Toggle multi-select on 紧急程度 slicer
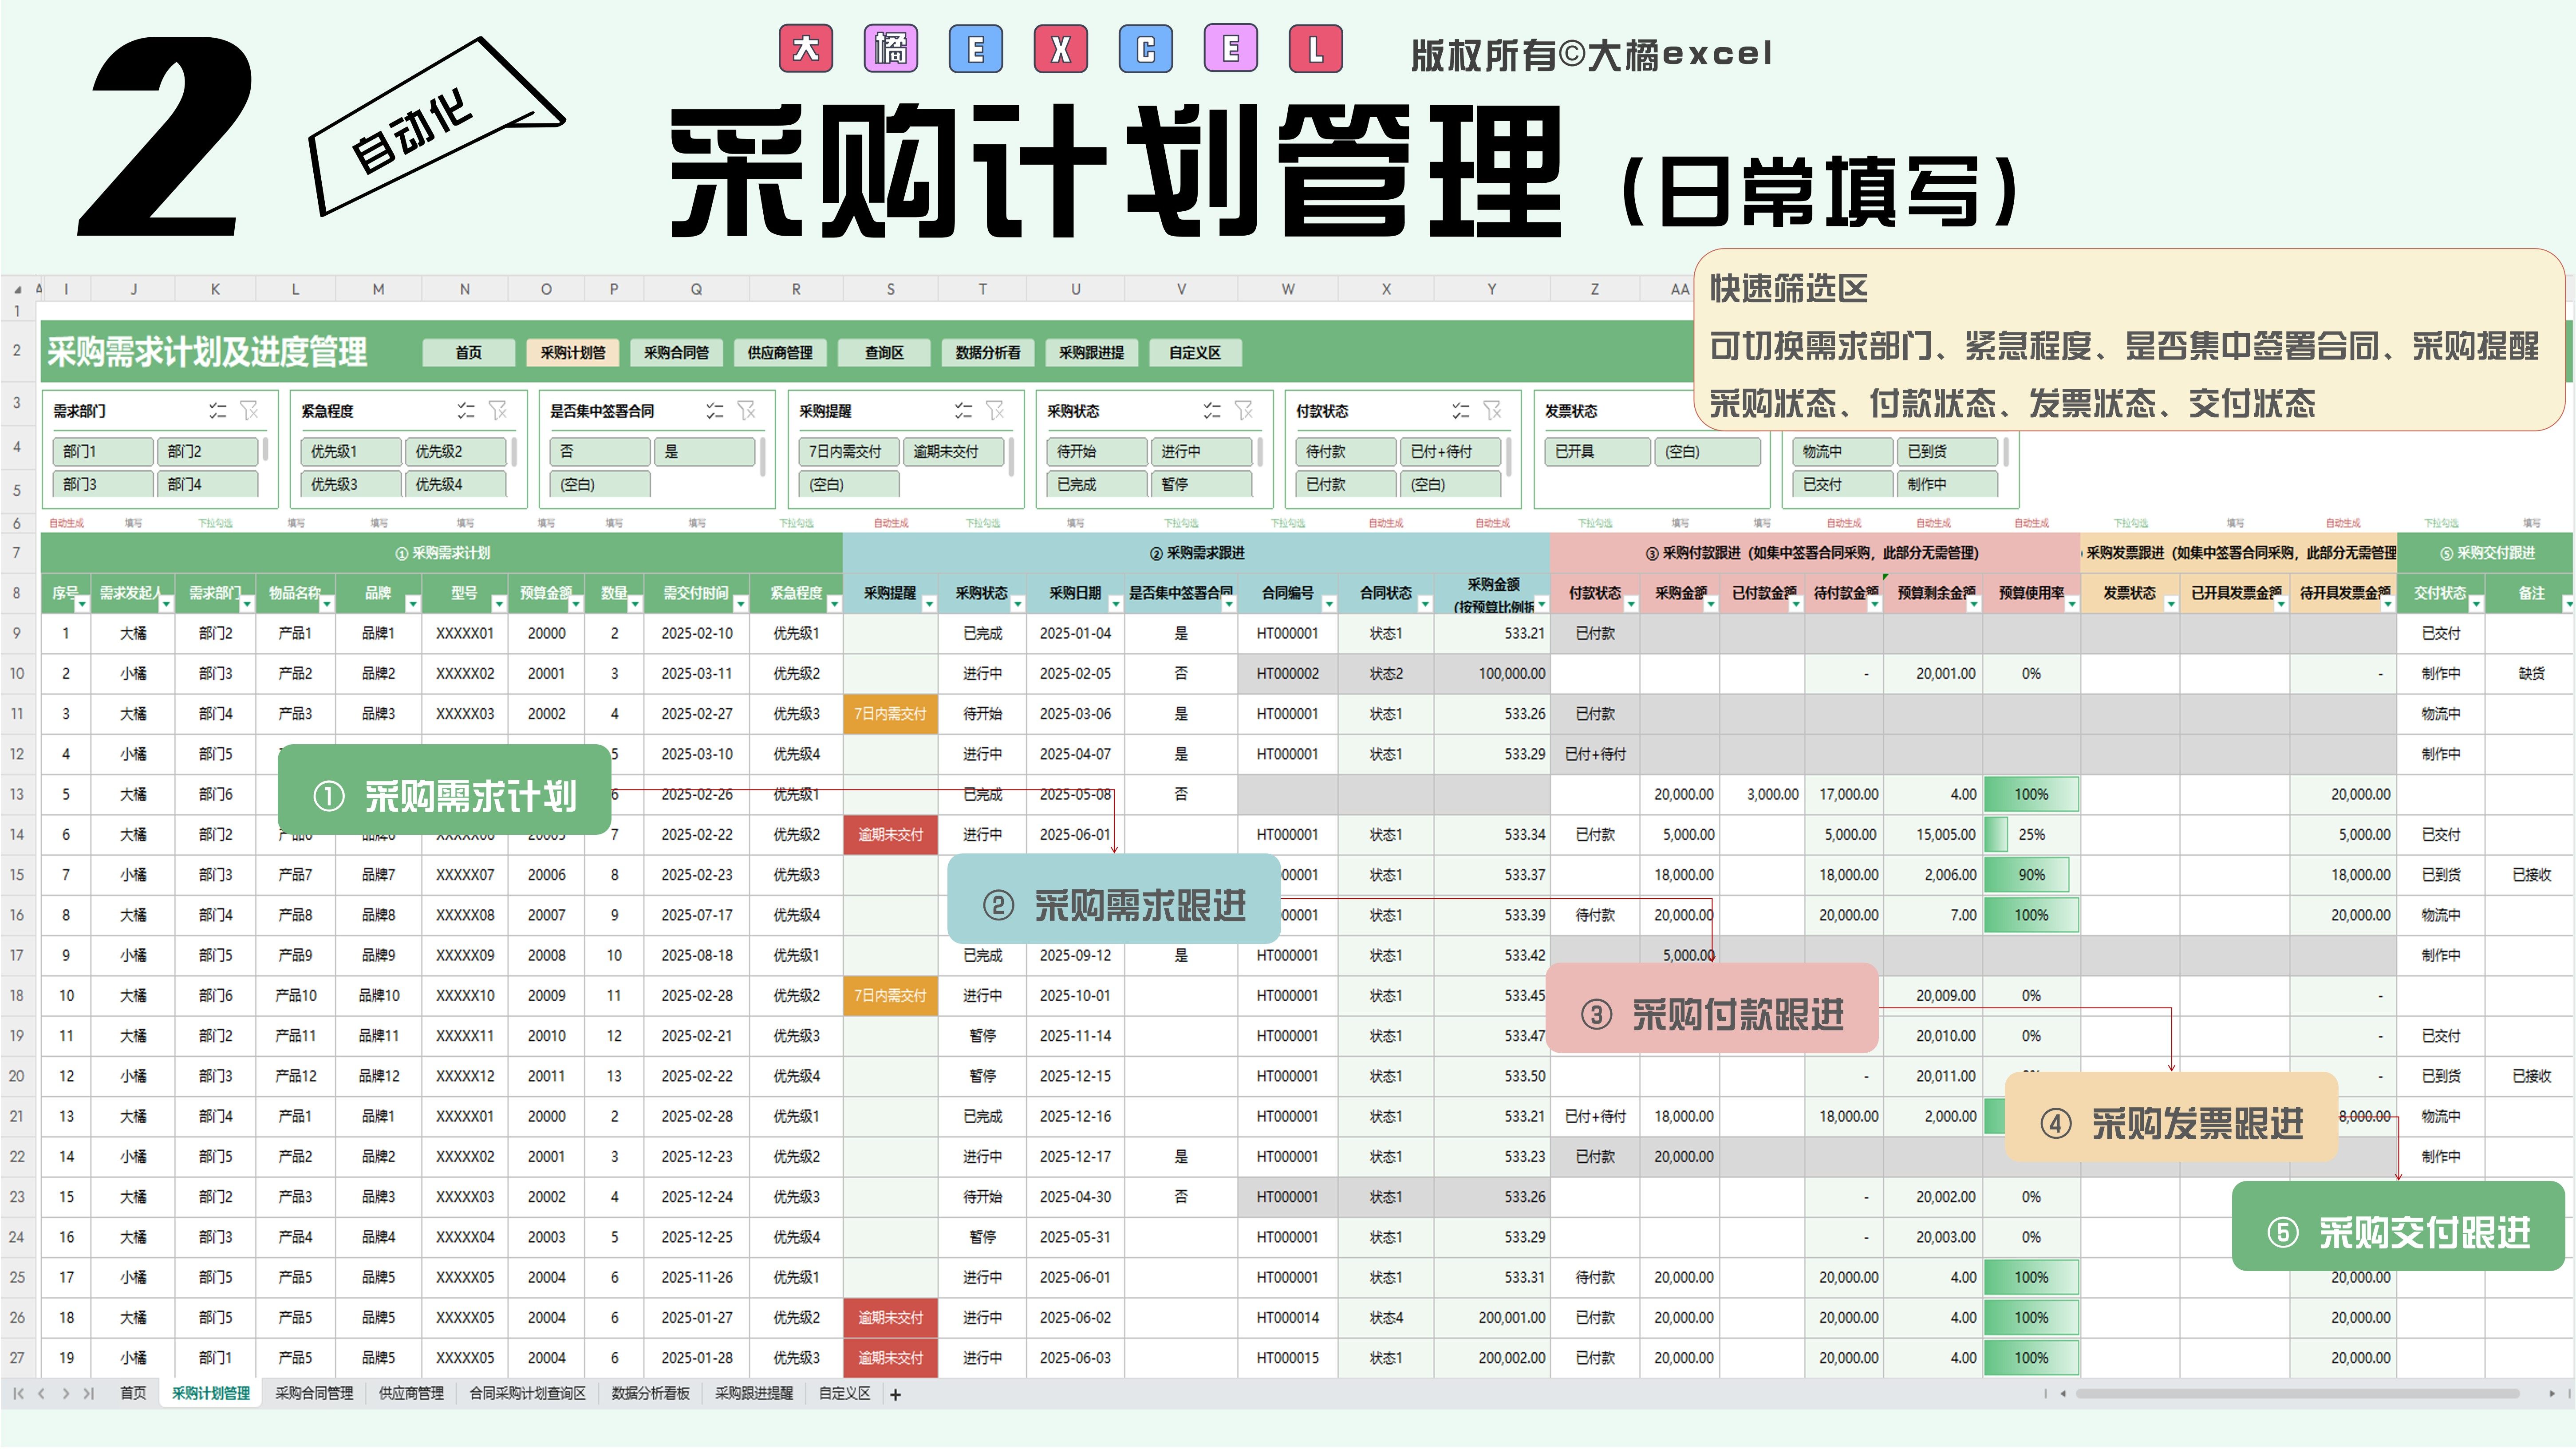 pos(466,410)
